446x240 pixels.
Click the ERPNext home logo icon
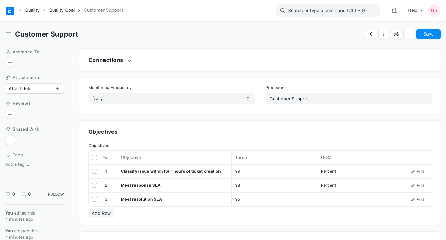[10, 10]
